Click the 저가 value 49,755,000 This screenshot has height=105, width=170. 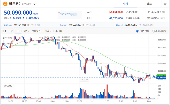(116, 18)
